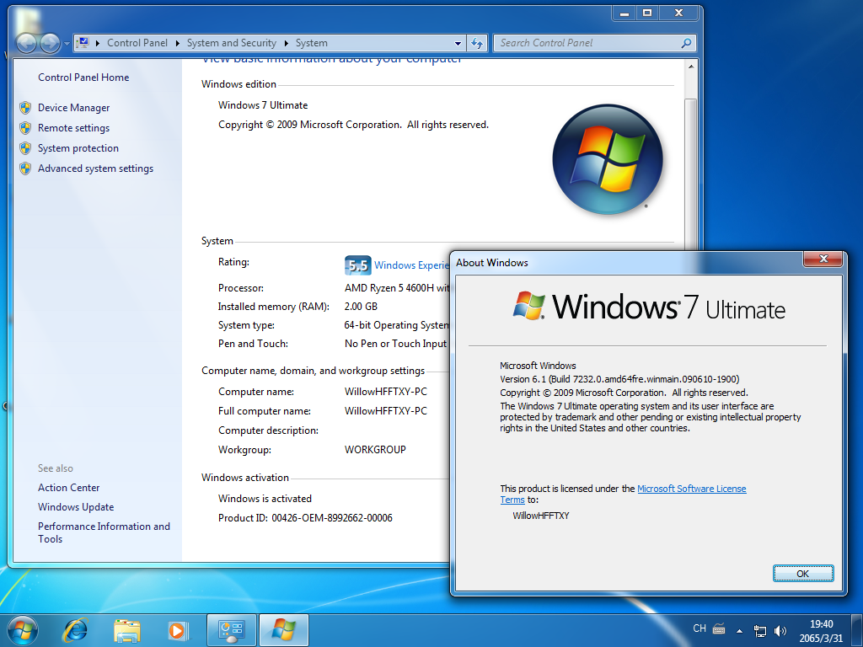Open the Microsoft Software License Terms link
Image resolution: width=863 pixels, height=647 pixels.
click(x=691, y=489)
